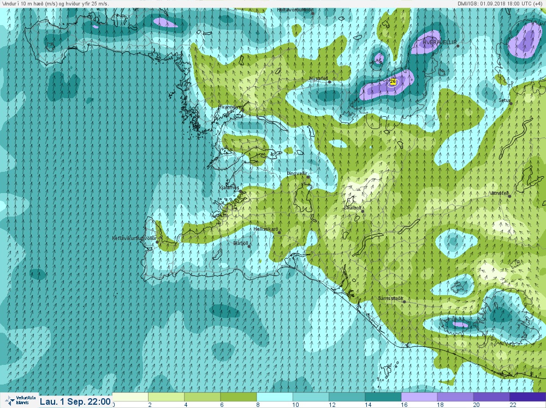This screenshot has height=408, width=546.
Task: Click the legend scale number 22
Action: (513, 405)
